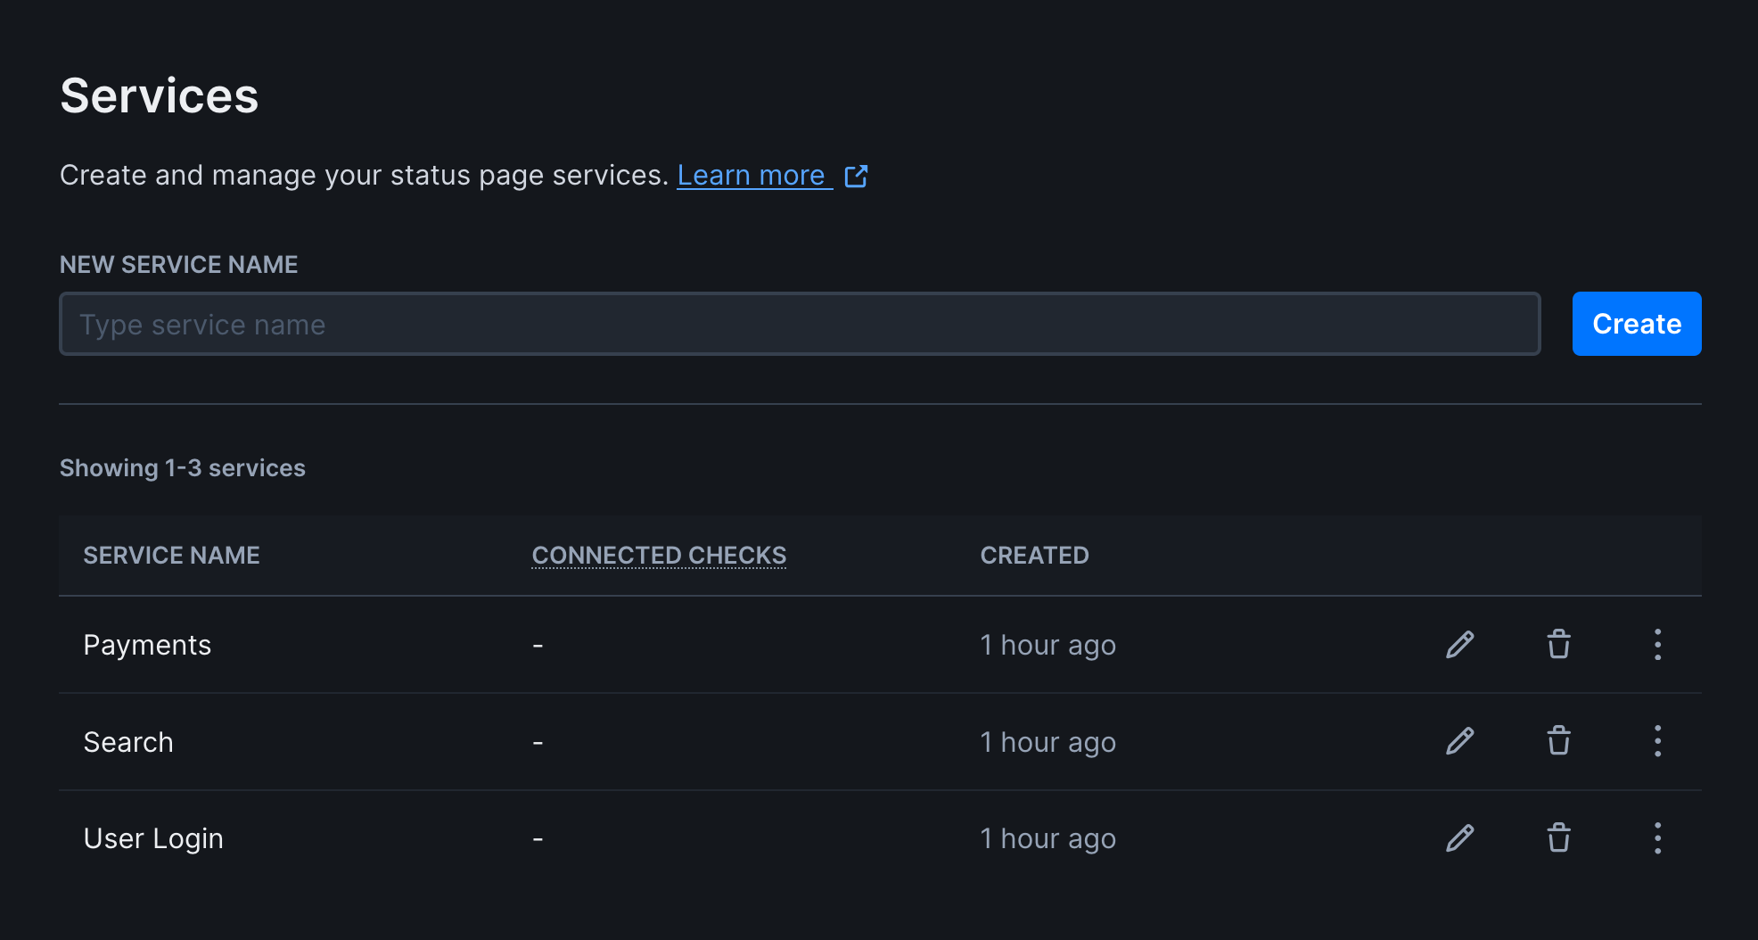Click the new service name input field

[x=800, y=324]
